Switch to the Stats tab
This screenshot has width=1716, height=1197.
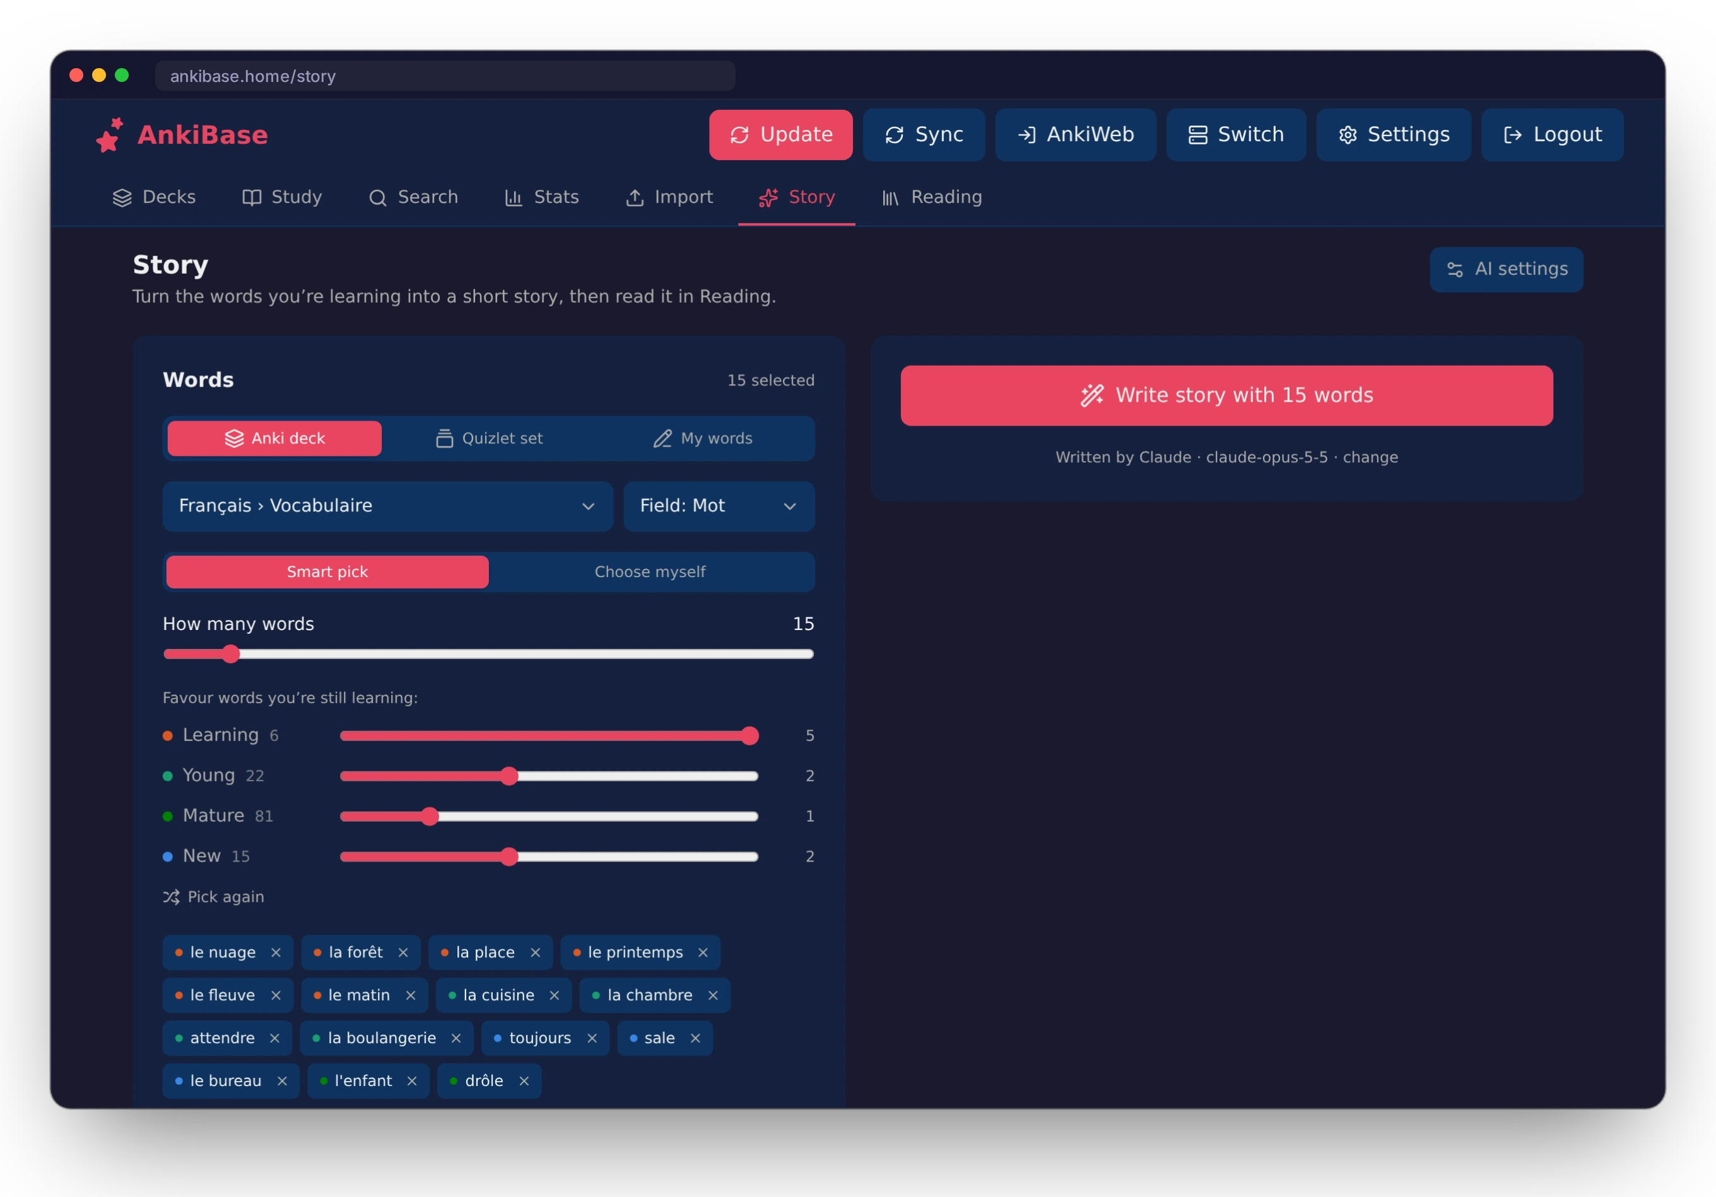(x=542, y=197)
